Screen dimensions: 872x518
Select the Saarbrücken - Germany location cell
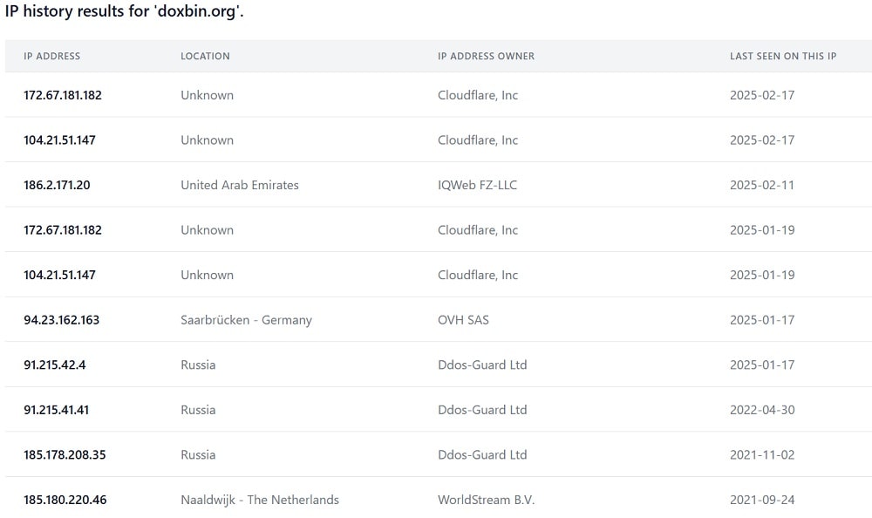247,320
